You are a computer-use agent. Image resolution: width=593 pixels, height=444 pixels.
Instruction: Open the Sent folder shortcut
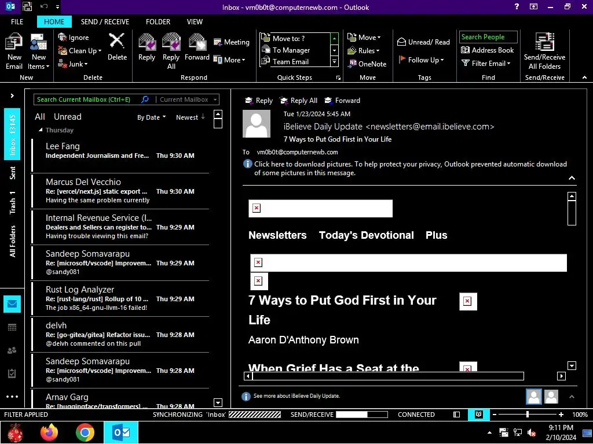[13, 173]
